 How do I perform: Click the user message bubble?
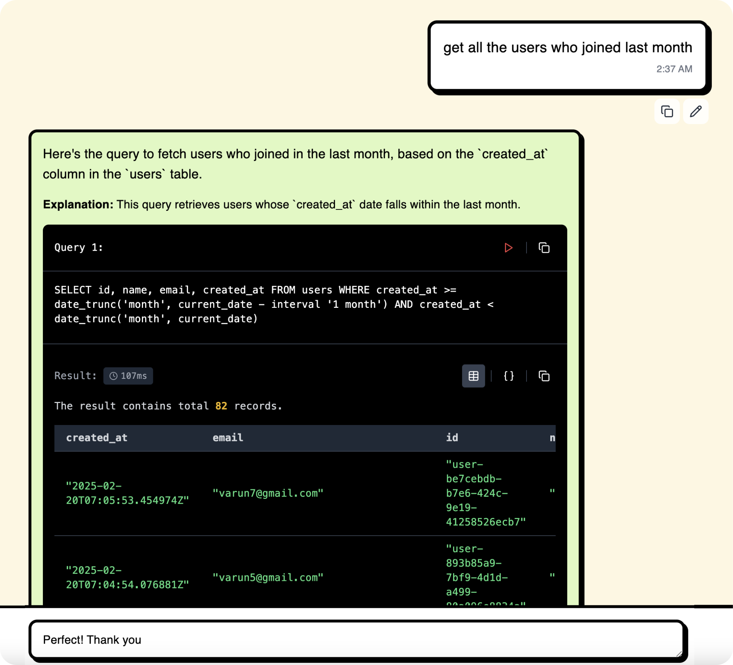(568, 56)
